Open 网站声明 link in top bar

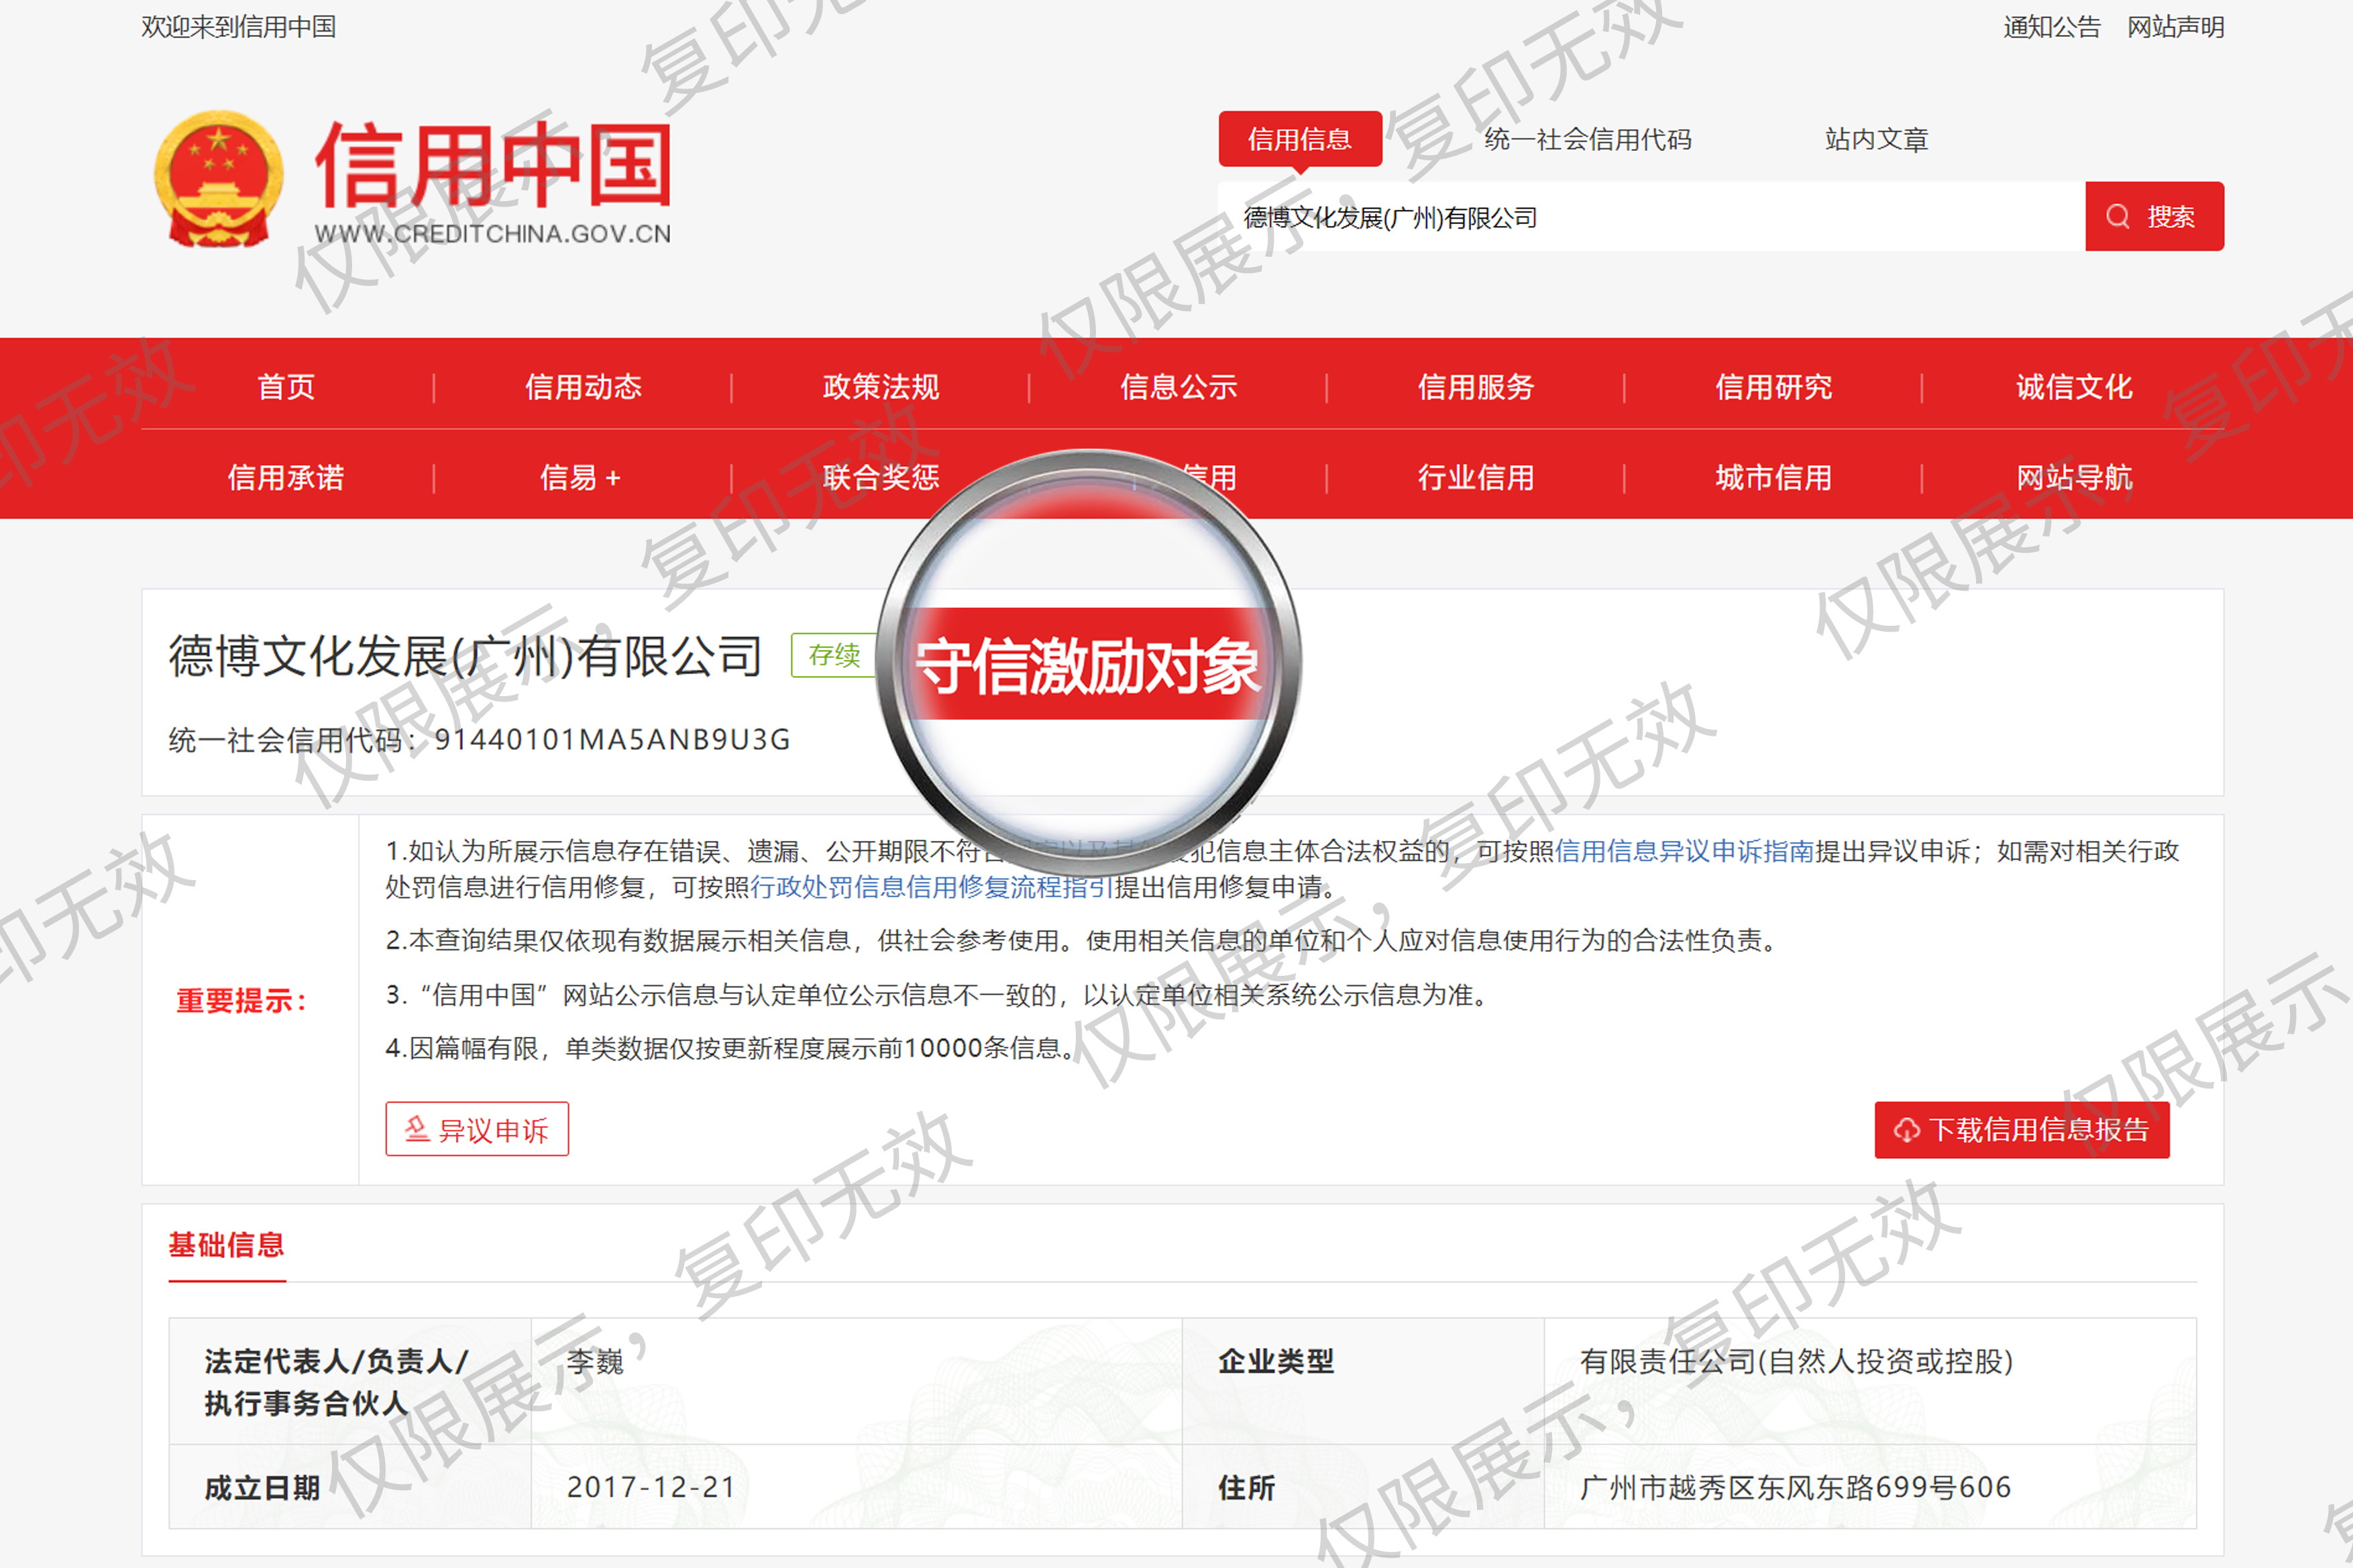(2175, 27)
